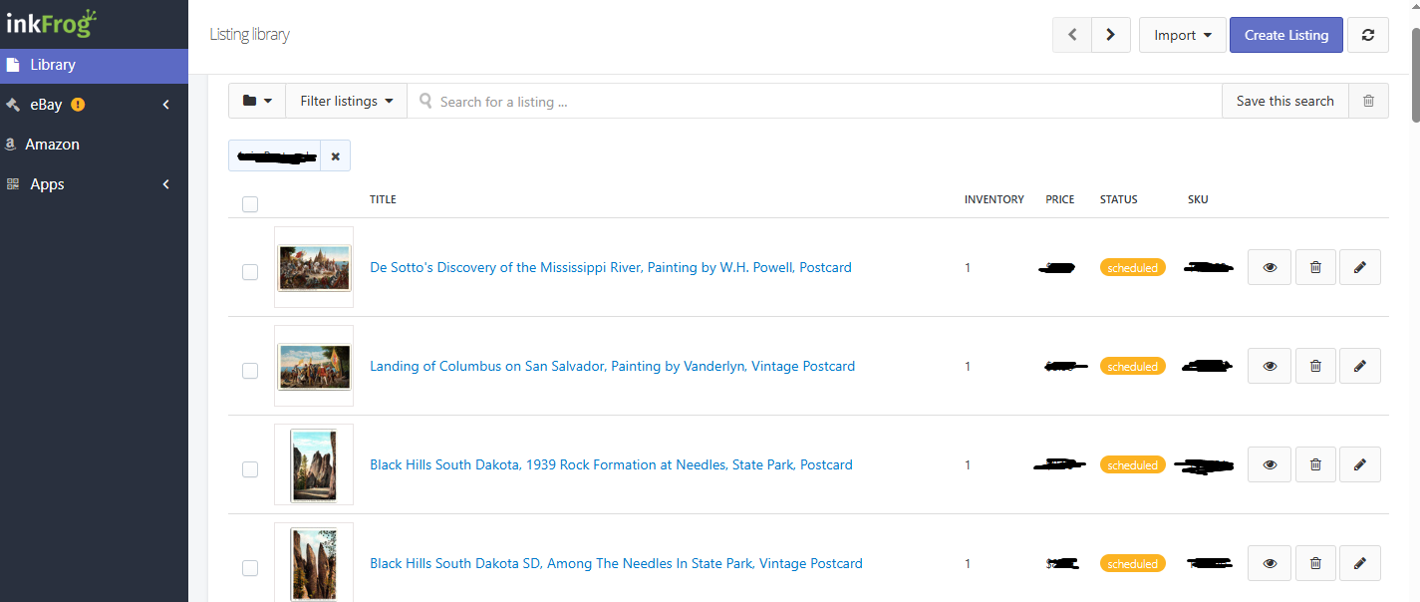Click the refresh icon beside Create Listing

(1367, 35)
